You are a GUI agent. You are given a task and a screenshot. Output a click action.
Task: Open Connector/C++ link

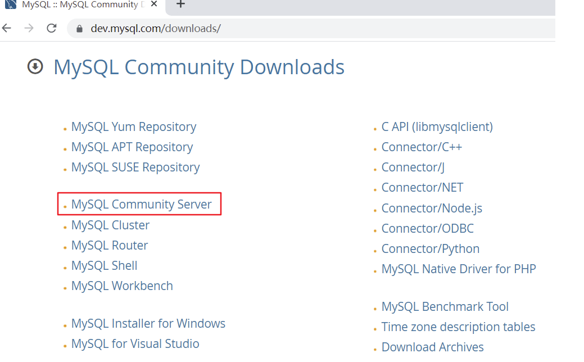coord(422,147)
